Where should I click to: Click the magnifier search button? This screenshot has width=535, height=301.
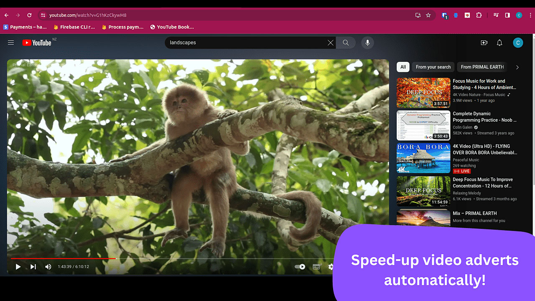click(x=346, y=43)
